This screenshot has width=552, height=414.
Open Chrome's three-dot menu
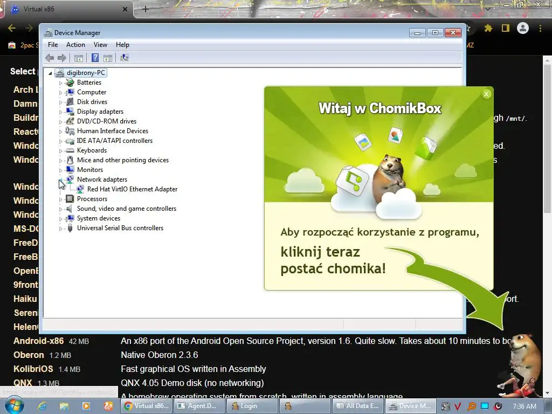point(540,28)
